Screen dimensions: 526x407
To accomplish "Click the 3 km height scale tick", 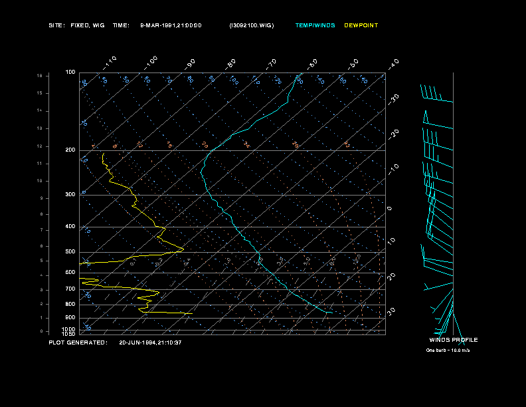I will [x=41, y=290].
